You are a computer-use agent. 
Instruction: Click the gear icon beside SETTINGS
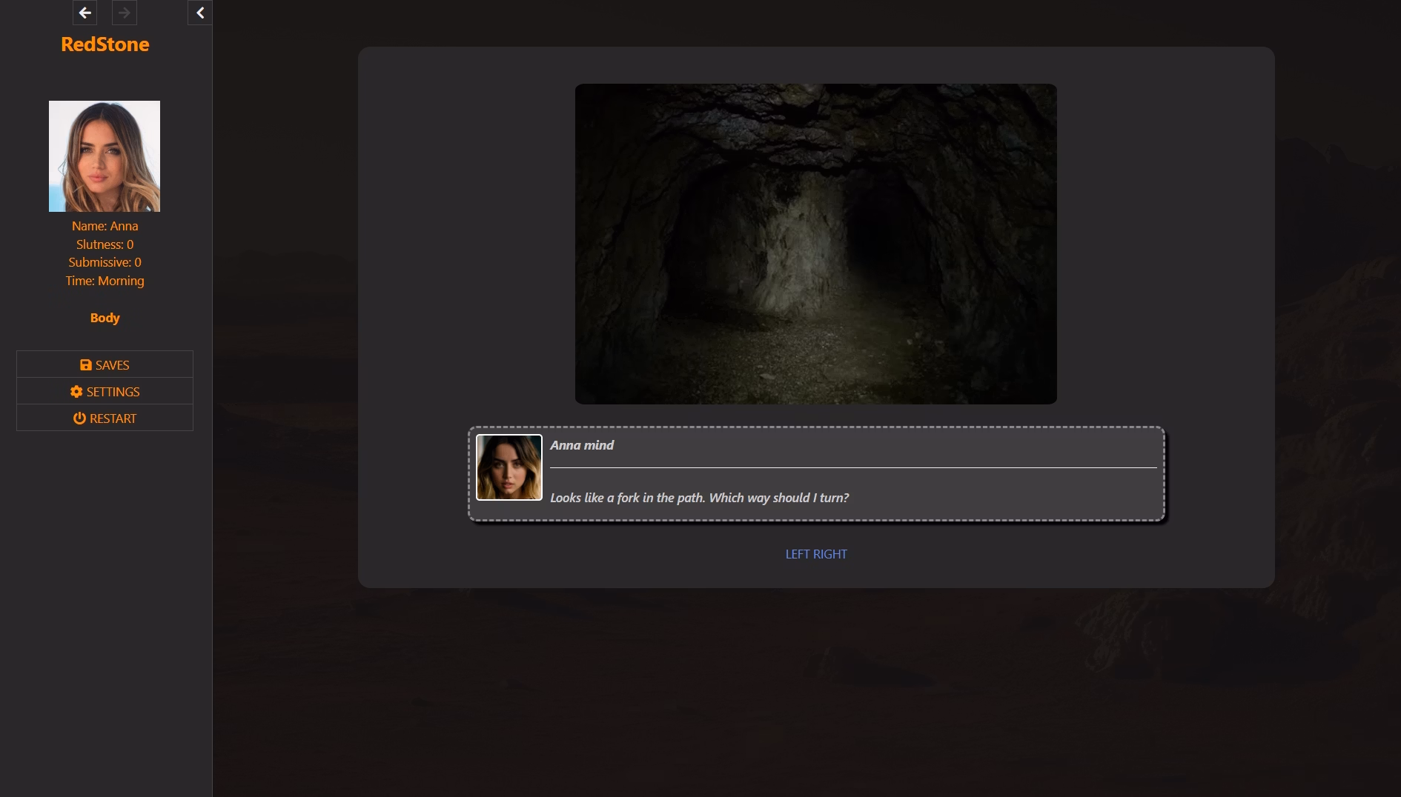coord(76,392)
